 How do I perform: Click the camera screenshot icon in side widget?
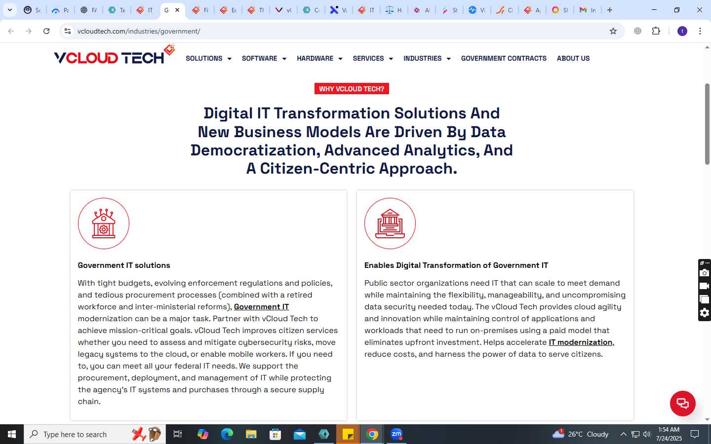click(705, 273)
